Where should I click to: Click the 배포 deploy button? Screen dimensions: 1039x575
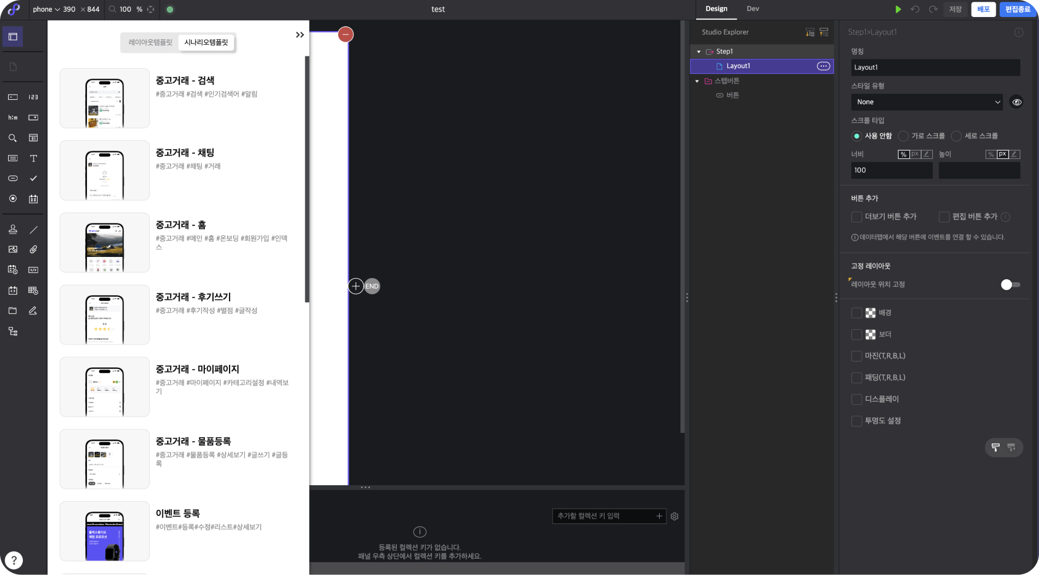click(x=983, y=9)
